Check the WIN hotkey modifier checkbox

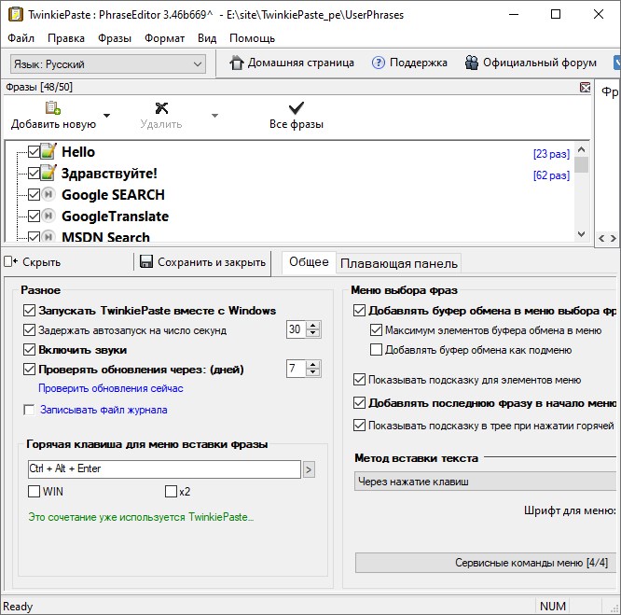[34, 492]
